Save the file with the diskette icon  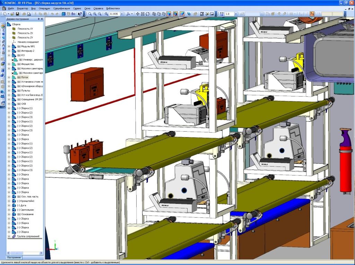pos(17,14)
